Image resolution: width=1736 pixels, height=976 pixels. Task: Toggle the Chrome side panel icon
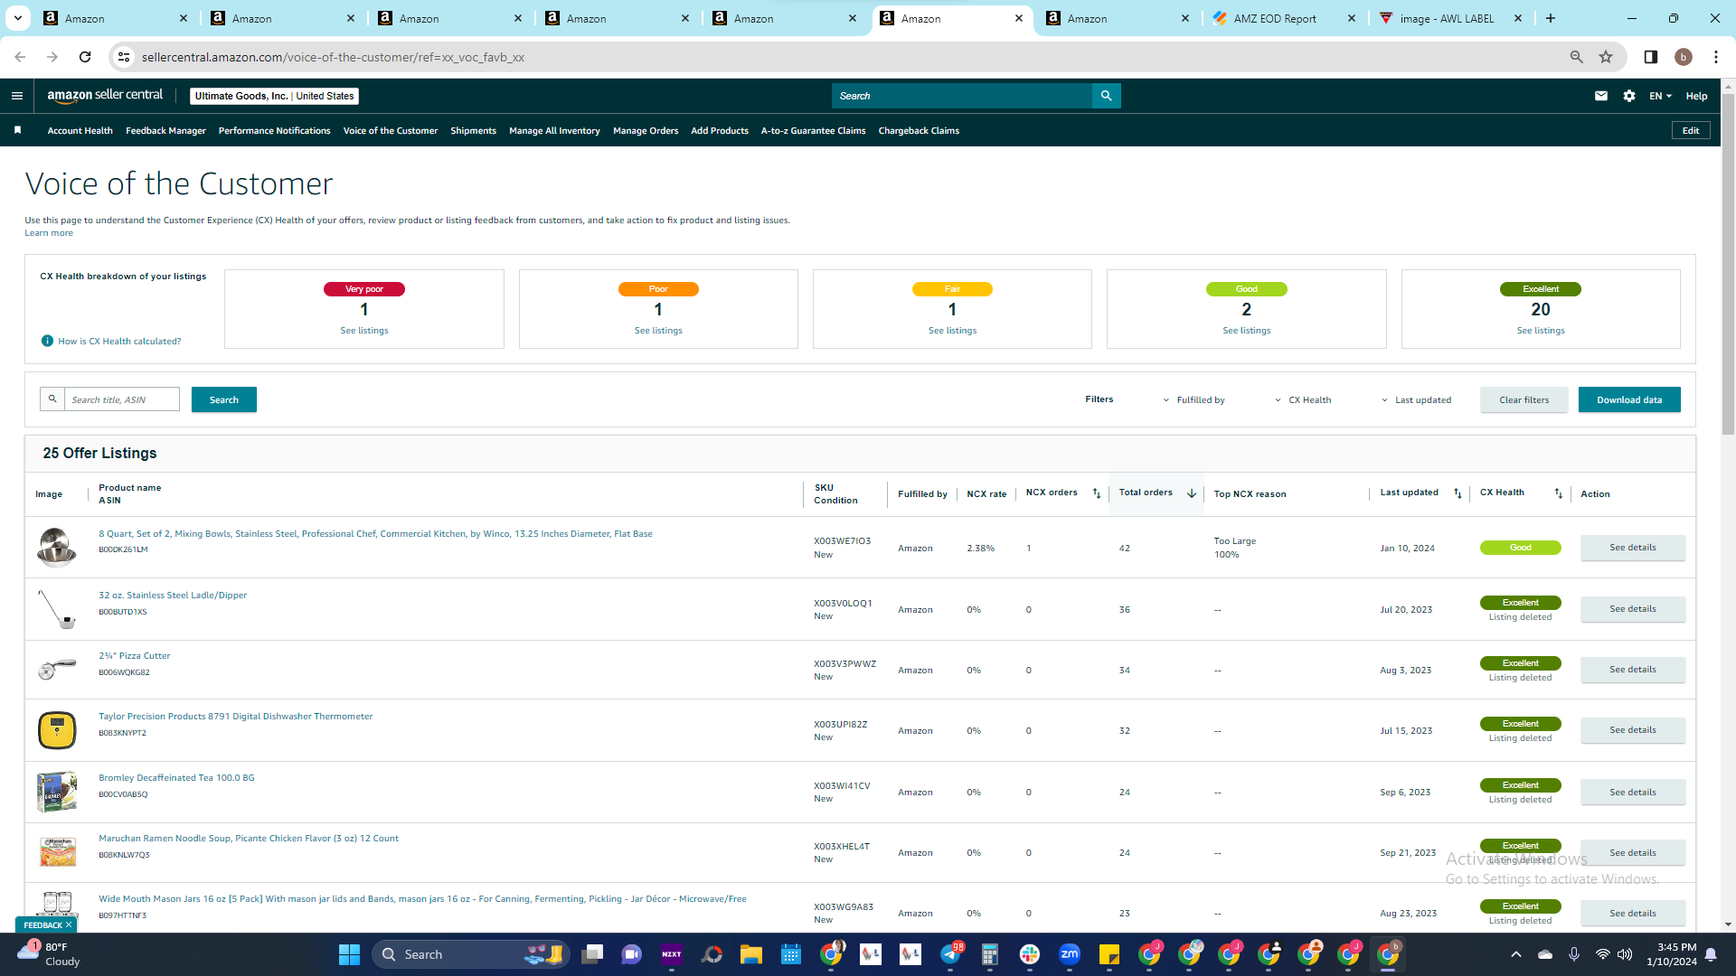tap(1651, 57)
